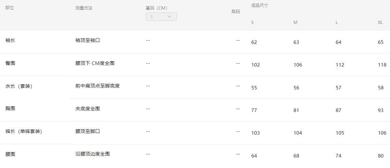Click the 测量方法 column header

pyautogui.click(x=84, y=8)
